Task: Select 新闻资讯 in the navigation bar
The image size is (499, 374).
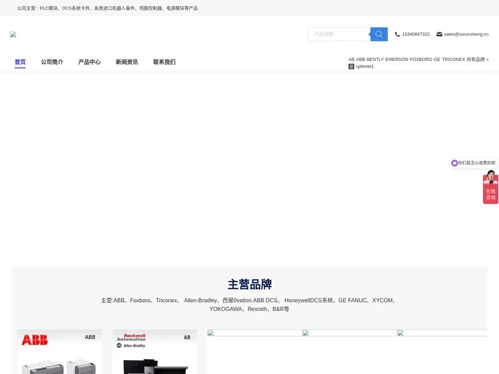Action: point(127,62)
